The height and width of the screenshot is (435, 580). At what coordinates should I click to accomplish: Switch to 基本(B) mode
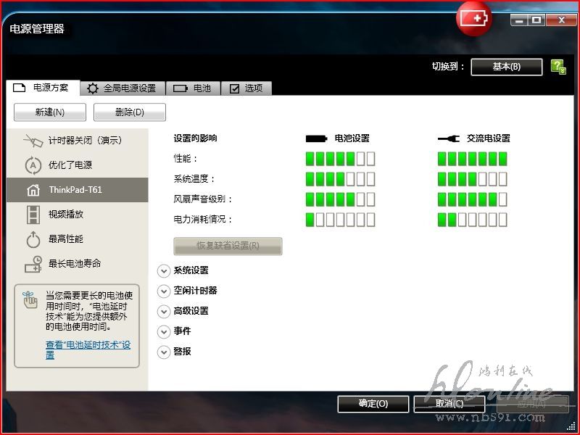507,67
